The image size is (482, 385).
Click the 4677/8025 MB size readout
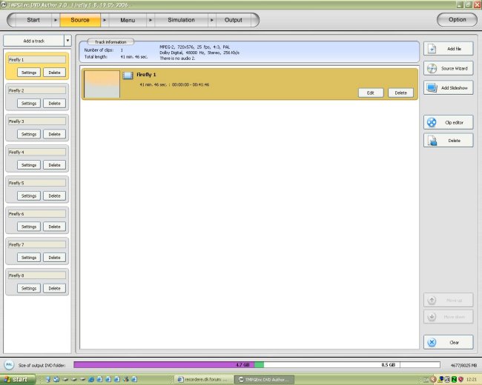(463, 365)
